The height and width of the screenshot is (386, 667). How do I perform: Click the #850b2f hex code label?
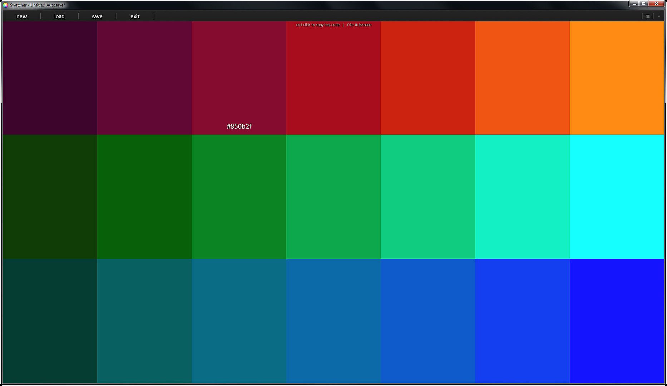click(x=239, y=127)
